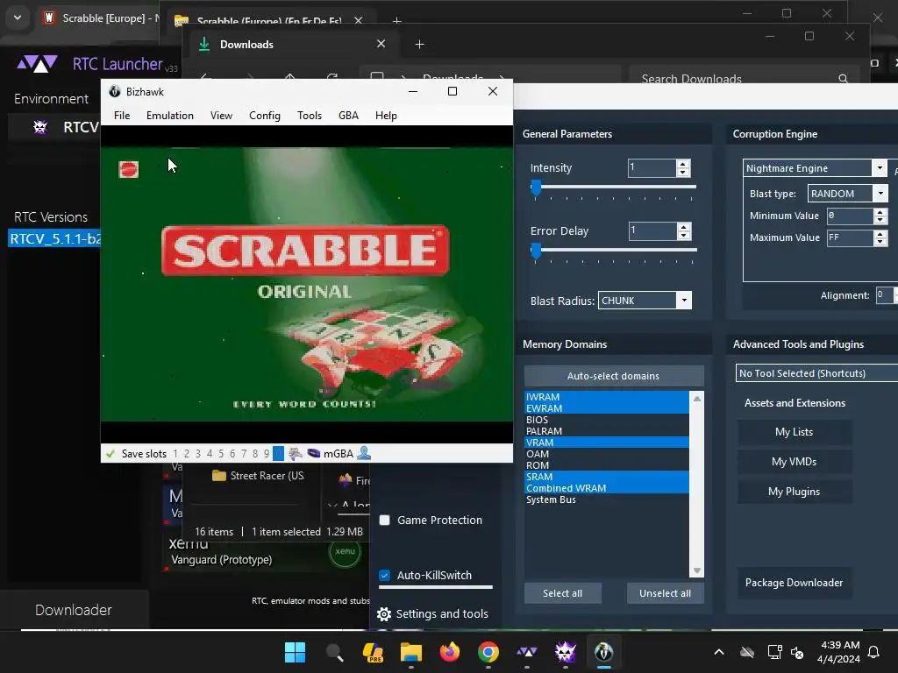This screenshot has height=673, width=898.
Task: Open the Settings and tools gear icon
Action: 384,614
